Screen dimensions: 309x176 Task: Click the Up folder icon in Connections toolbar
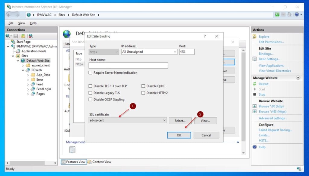pos(23,36)
